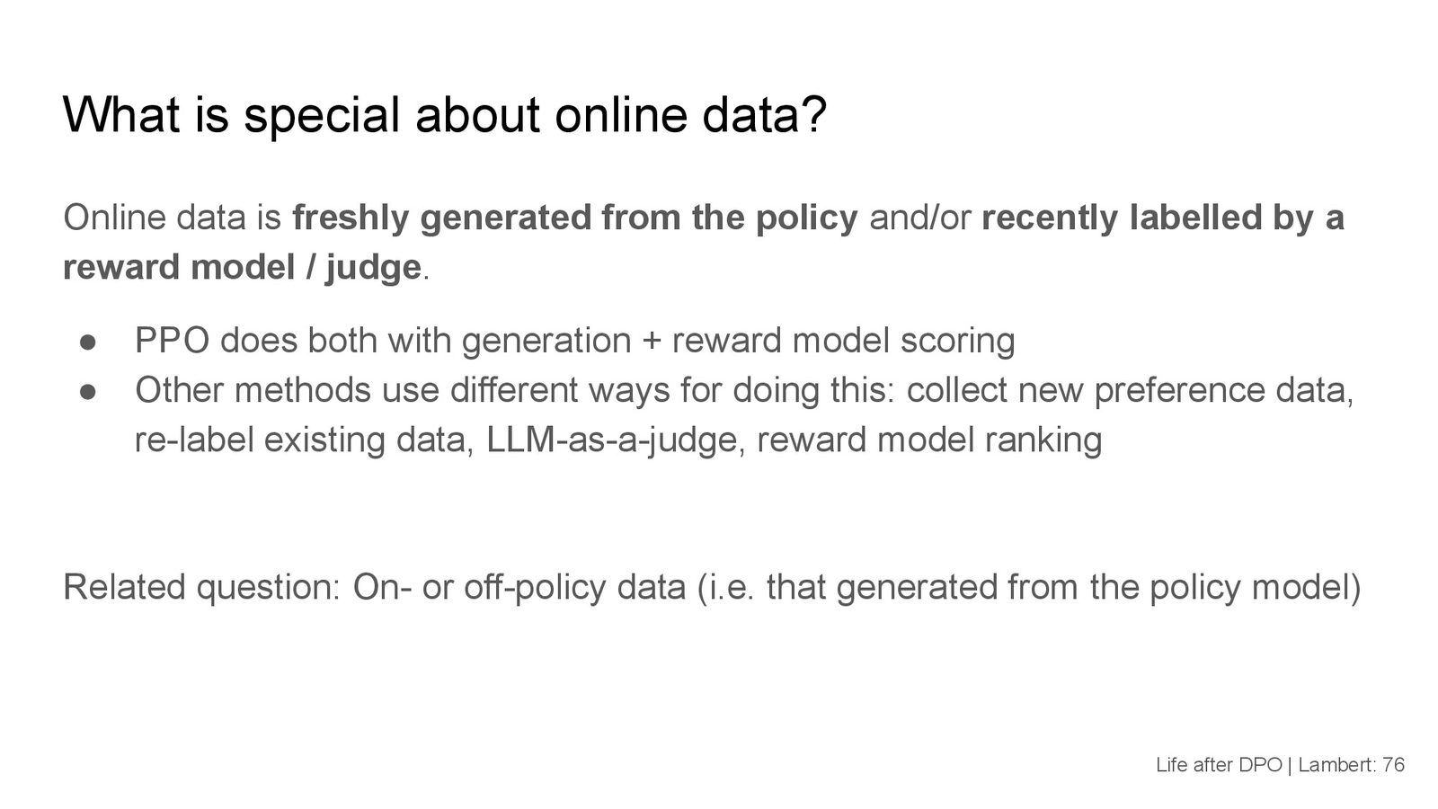
Task: Click 'Online data is' at paragraph start
Action: [172, 218]
